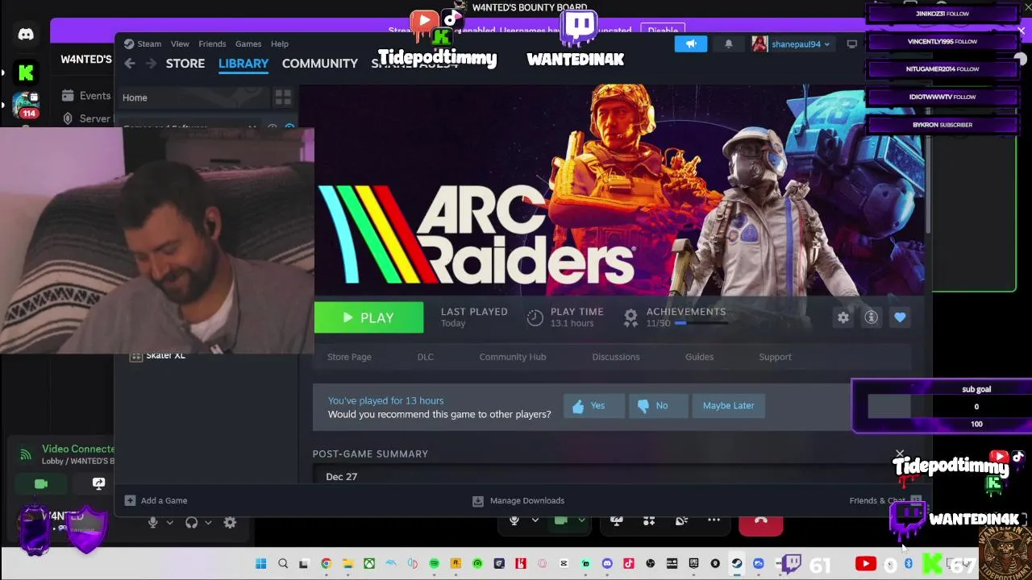Switch to the STORE tab

[x=185, y=63]
